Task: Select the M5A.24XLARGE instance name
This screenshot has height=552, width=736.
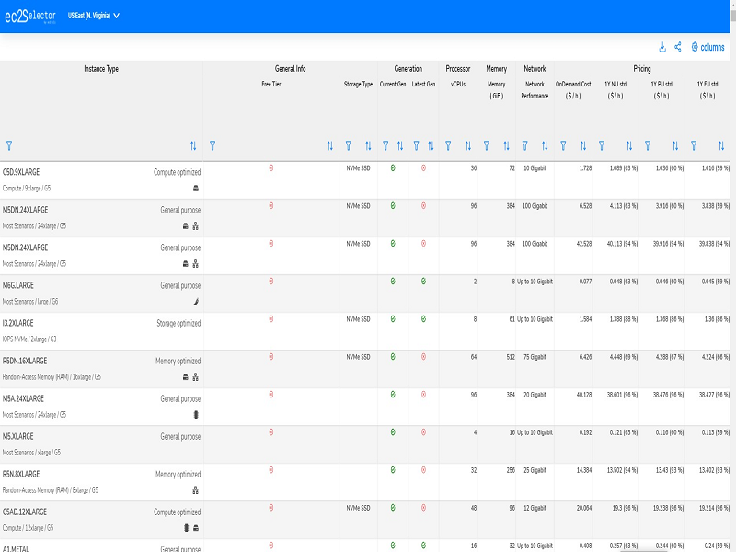Action: (x=24, y=398)
